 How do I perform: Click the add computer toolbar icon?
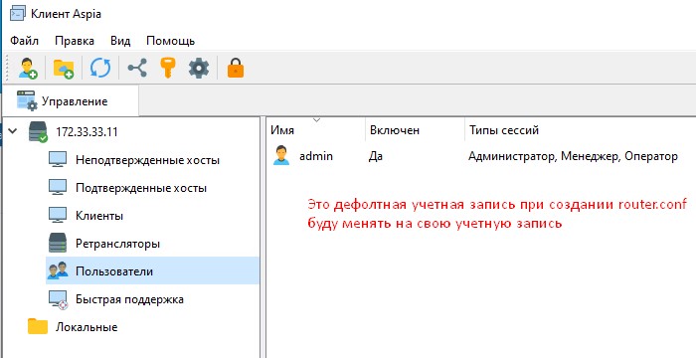[28, 69]
